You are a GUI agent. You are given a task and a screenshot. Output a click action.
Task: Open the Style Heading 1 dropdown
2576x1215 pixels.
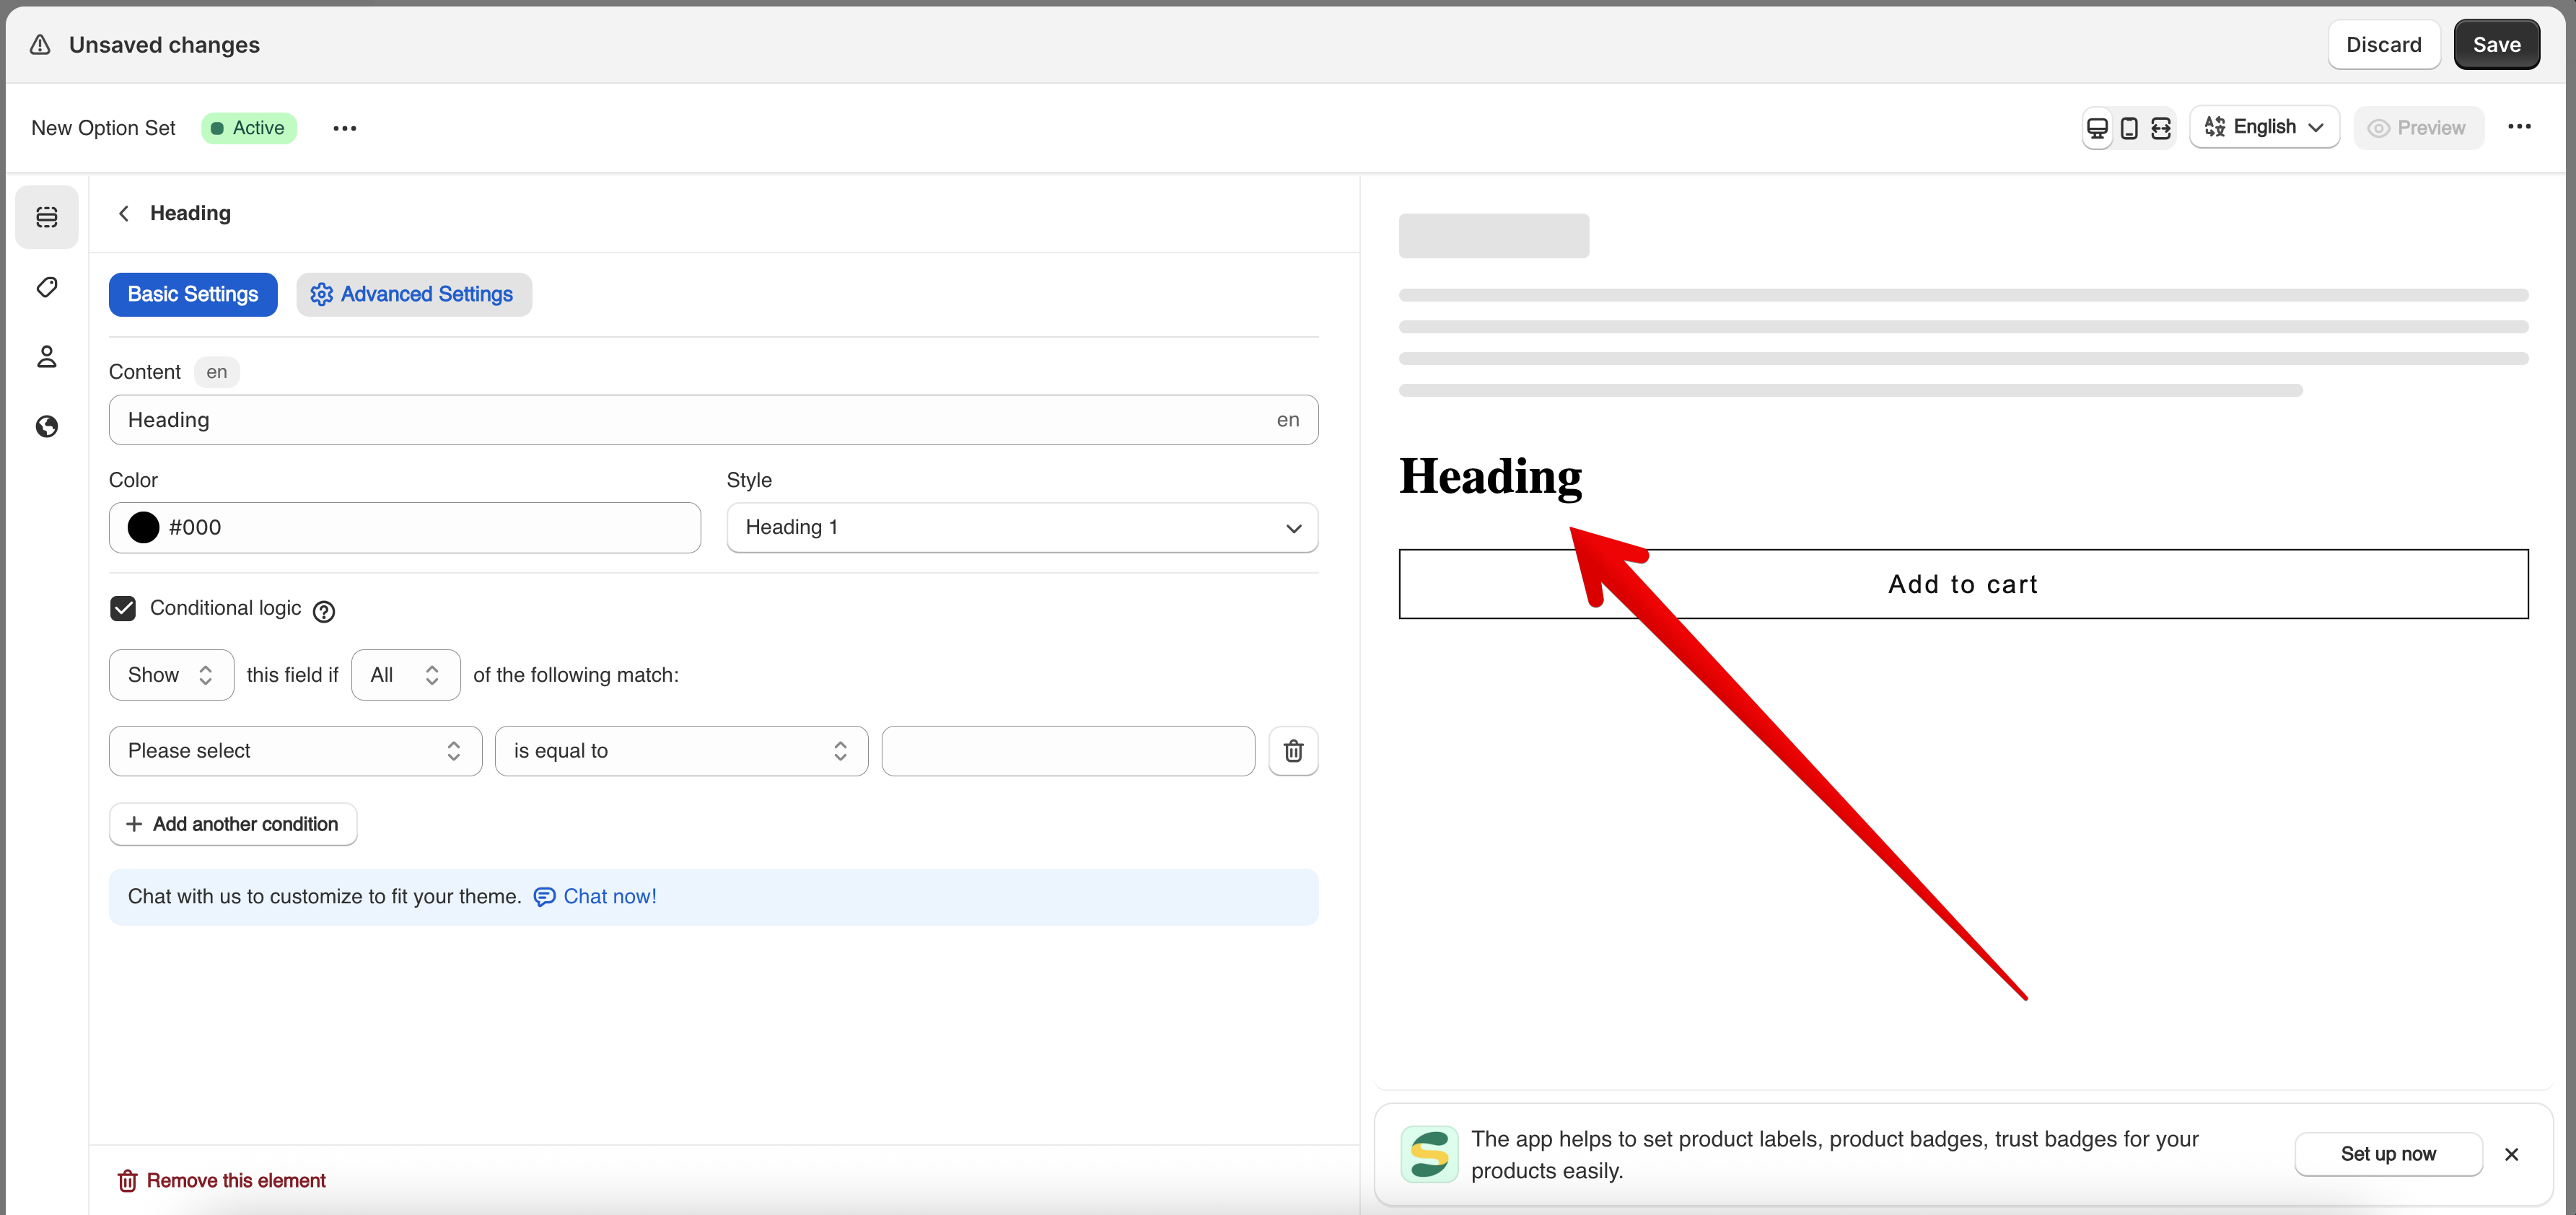1021,527
